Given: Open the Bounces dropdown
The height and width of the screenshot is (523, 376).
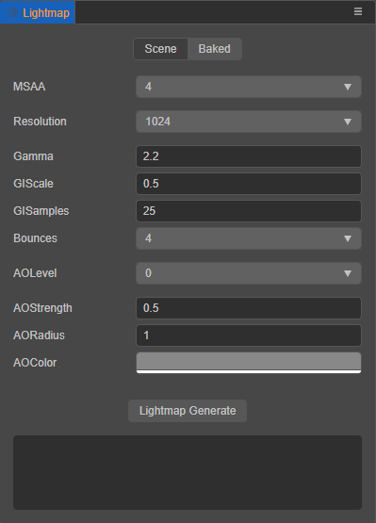Looking at the screenshot, I should (249, 238).
